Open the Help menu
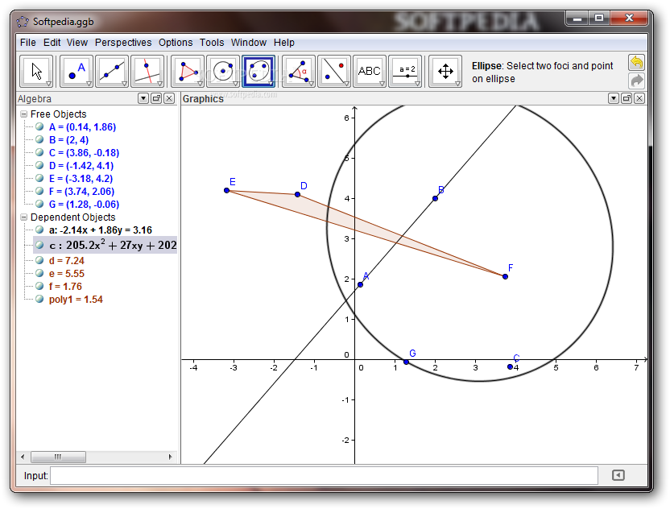The image size is (670, 509). click(x=284, y=43)
